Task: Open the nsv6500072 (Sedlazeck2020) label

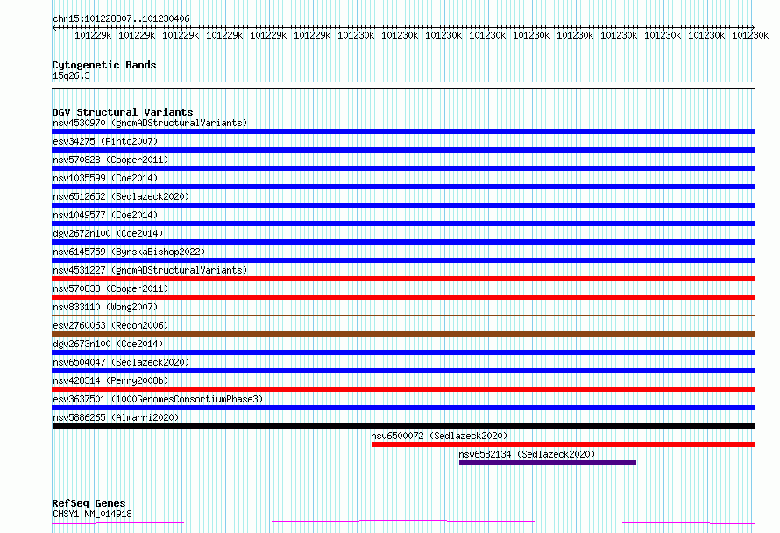Action: (439, 436)
